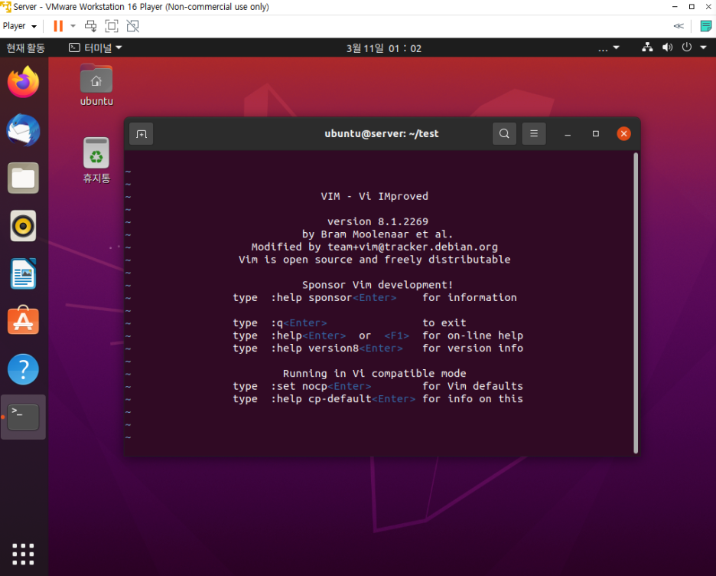This screenshot has height=576, width=716.
Task: Open the terminal hamburger menu
Action: 534,133
